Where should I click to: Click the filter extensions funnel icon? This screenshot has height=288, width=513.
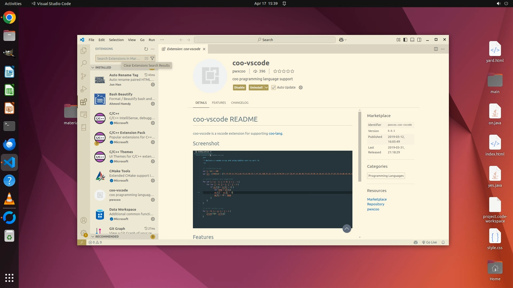click(x=152, y=58)
